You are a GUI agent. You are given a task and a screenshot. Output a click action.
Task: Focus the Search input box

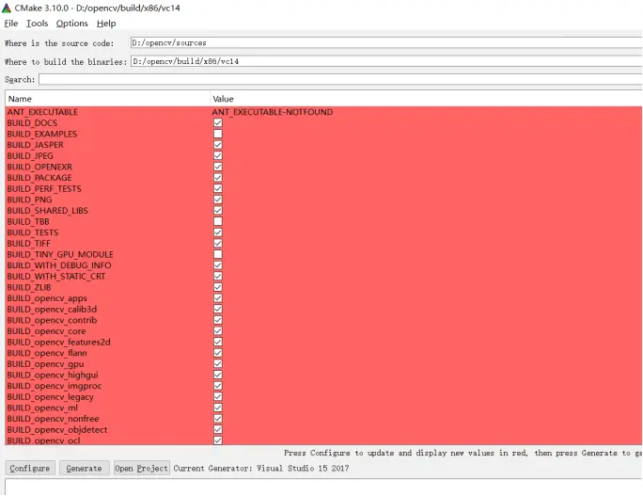[x=340, y=79]
